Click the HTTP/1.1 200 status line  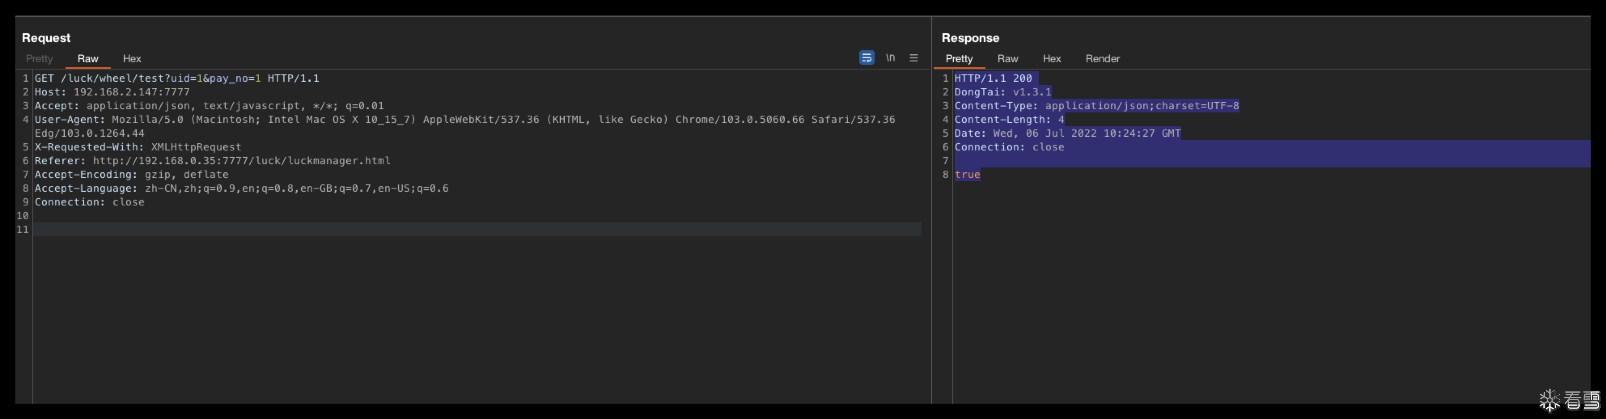tap(993, 78)
